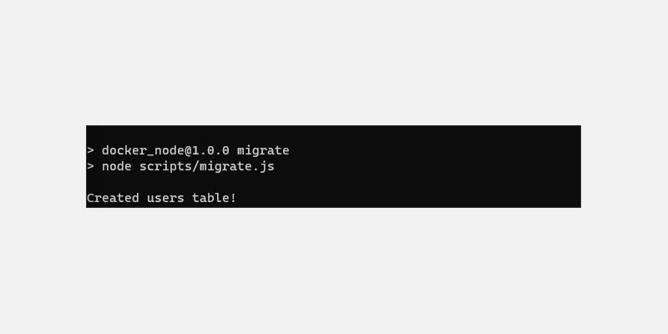This screenshot has width=668, height=334.
Task: Click the scripts folder in the path
Action: [x=165, y=167]
